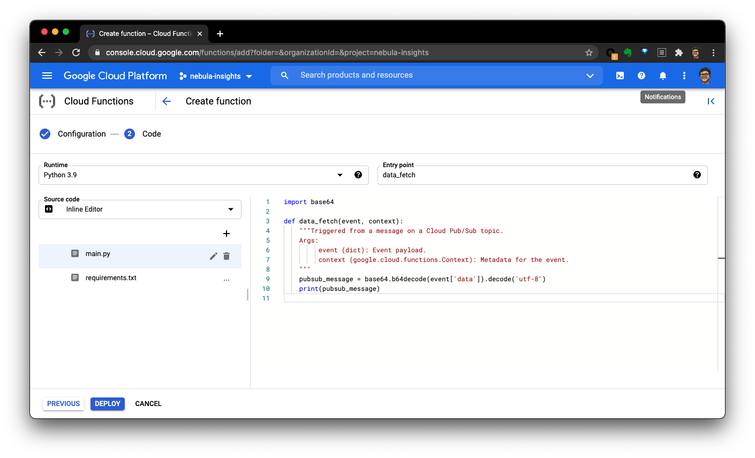Screen dimensions: 755x458
Task: Go back in browser history
Action: [x=42, y=52]
